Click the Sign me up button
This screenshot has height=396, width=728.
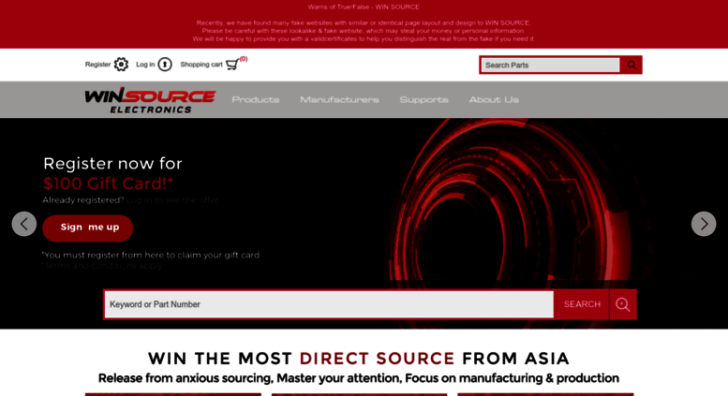click(88, 227)
